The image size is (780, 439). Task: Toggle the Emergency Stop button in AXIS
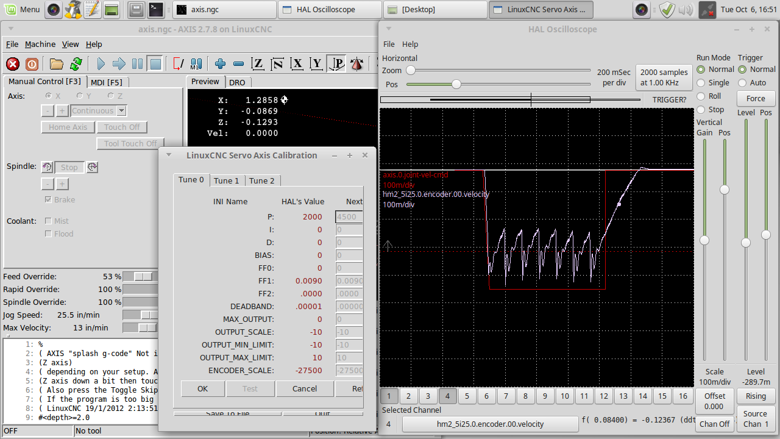(13, 63)
